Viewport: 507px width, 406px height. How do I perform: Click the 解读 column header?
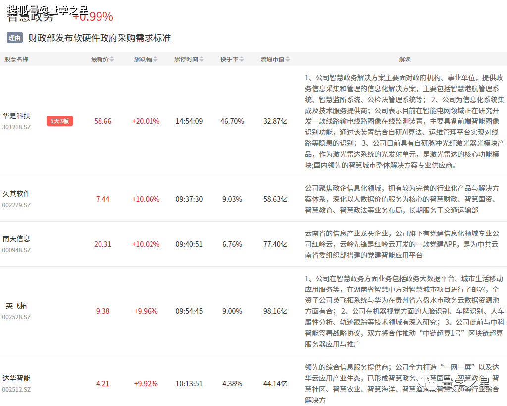(x=405, y=59)
